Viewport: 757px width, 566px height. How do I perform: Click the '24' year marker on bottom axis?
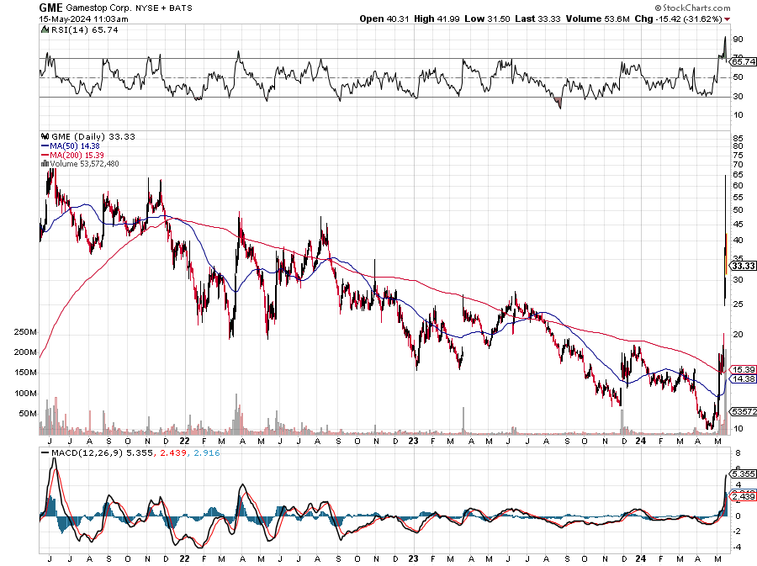point(640,558)
